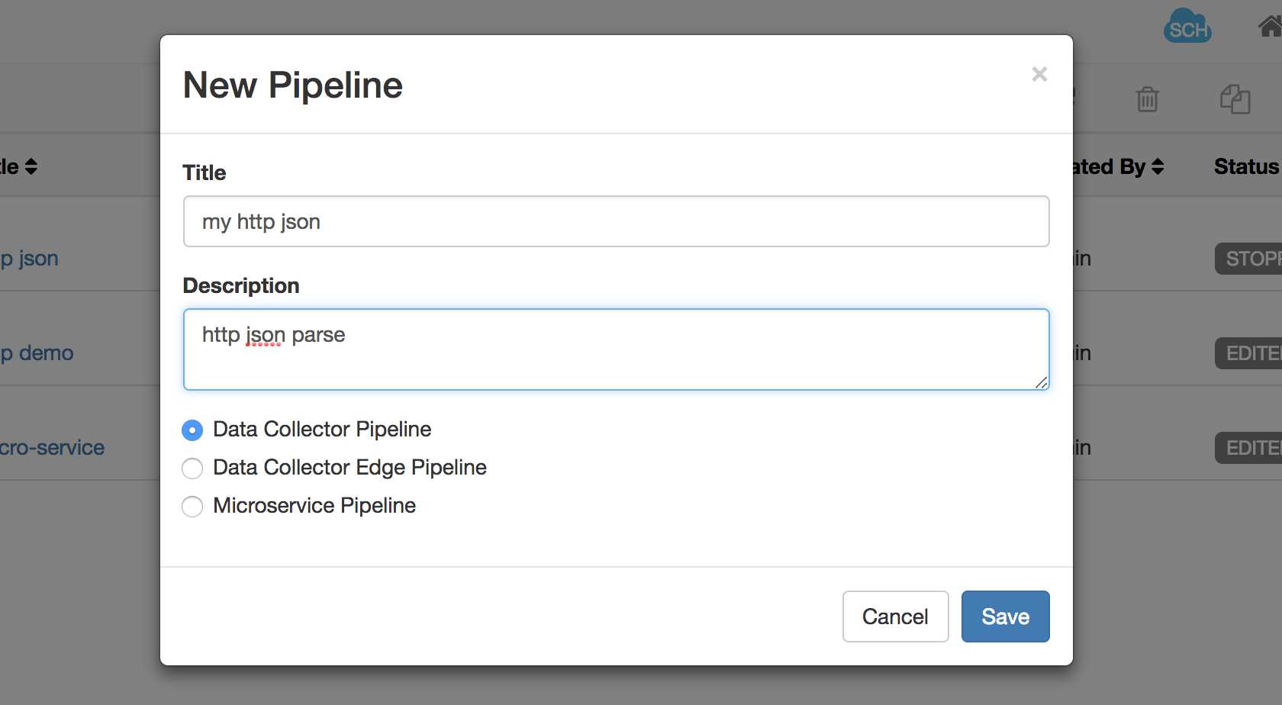This screenshot has width=1282, height=705.
Task: Choose Microservice Pipeline radio button
Action: pos(192,507)
